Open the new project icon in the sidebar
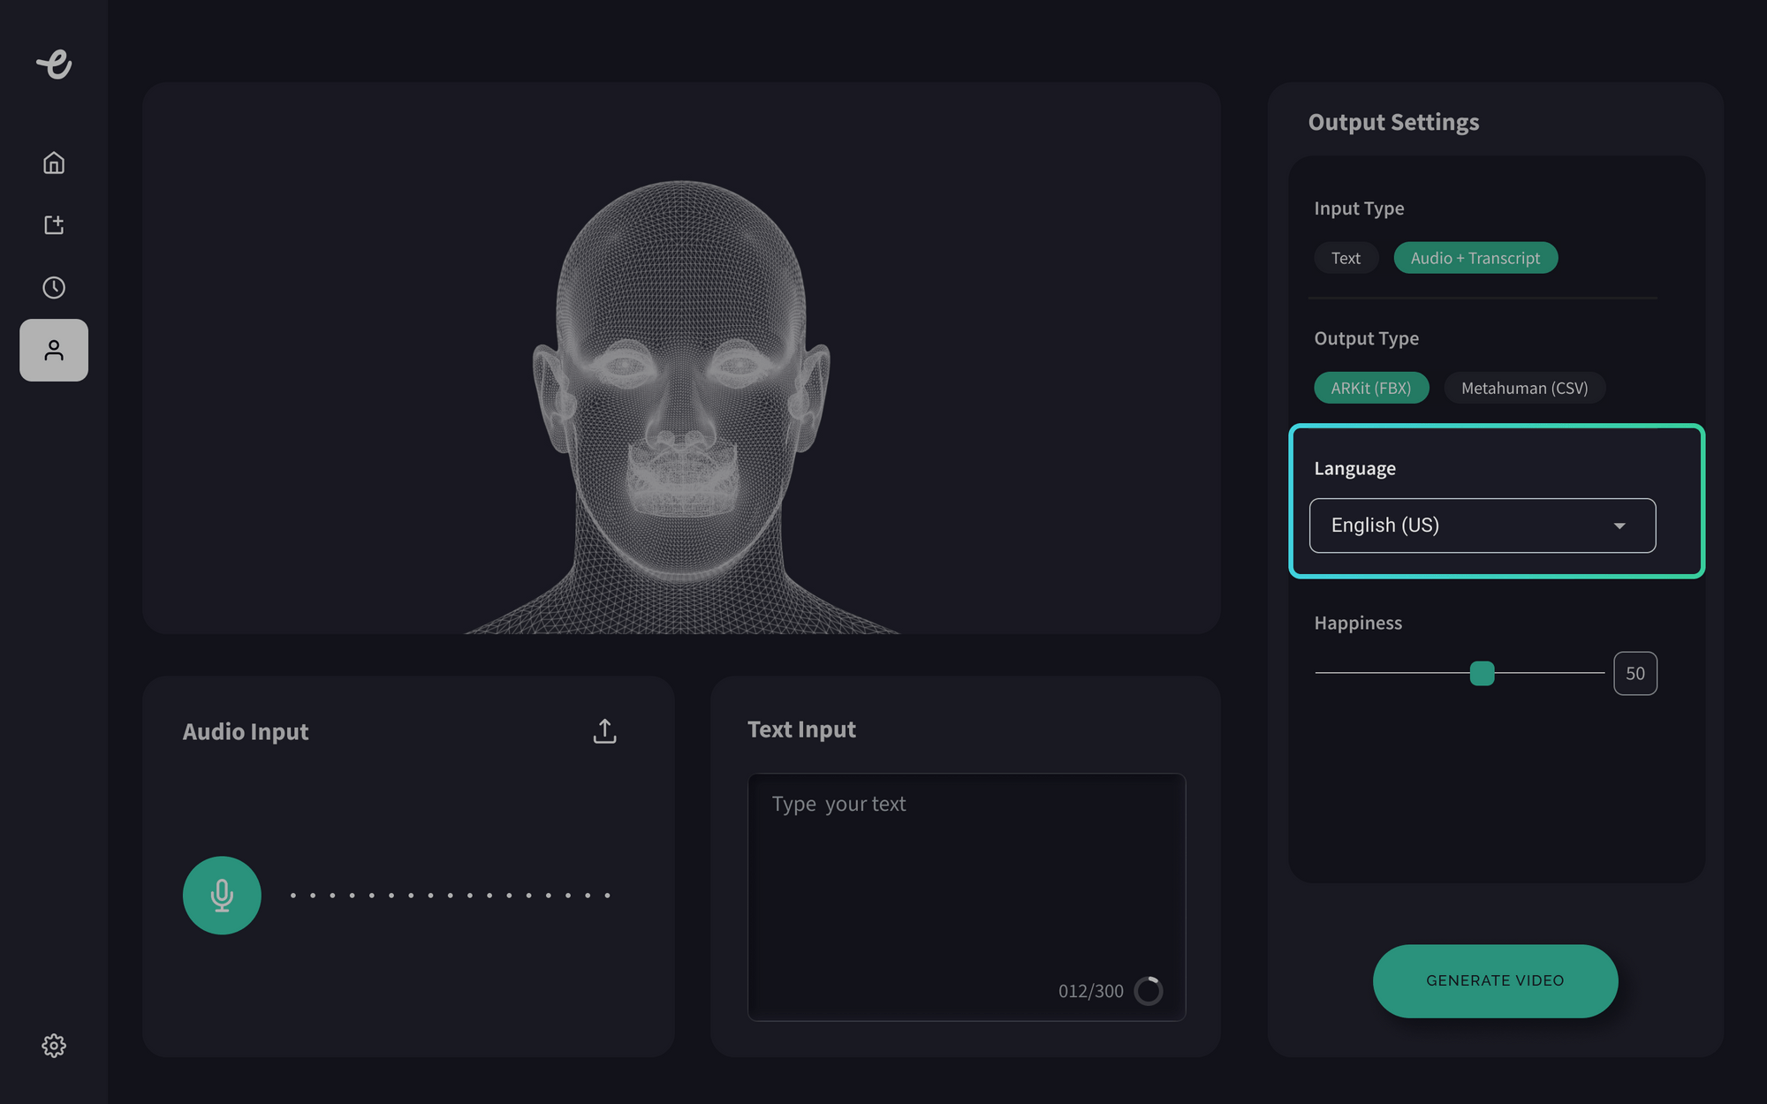The image size is (1767, 1104). tap(53, 224)
